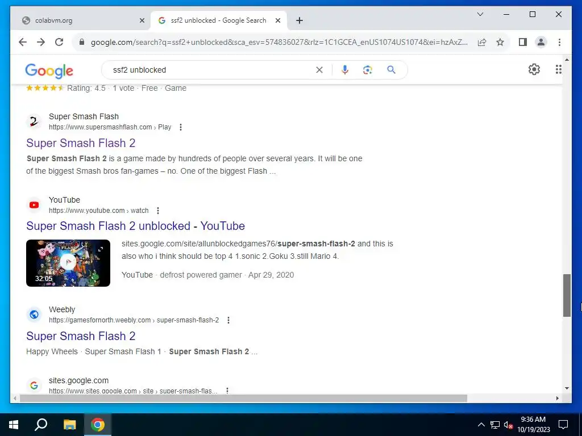582x436 pixels.
Task: Open Super Smash Flash 2 visited link
Action: click(81, 143)
